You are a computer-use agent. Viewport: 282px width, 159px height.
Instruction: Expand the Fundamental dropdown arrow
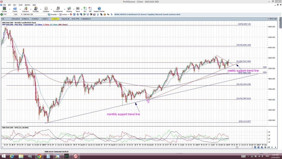point(64,9)
